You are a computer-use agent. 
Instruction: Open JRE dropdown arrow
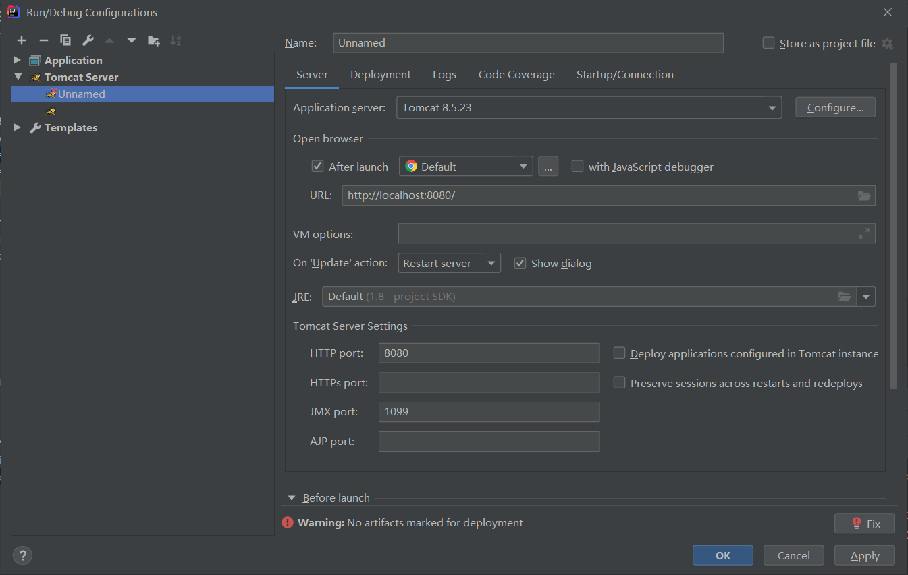(x=866, y=297)
